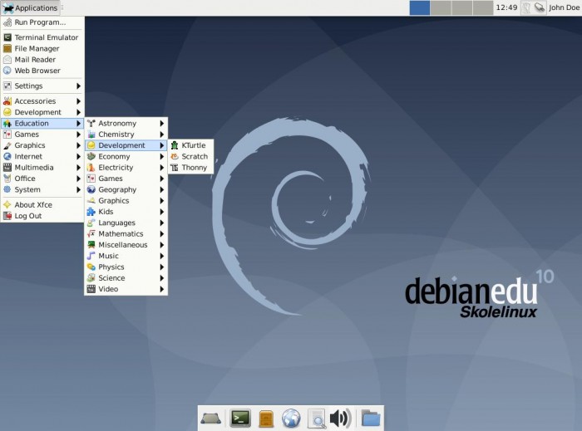Viewport: 582px width, 431px height.
Task: Launch KTurtle from the Development submenu
Action: coord(194,145)
